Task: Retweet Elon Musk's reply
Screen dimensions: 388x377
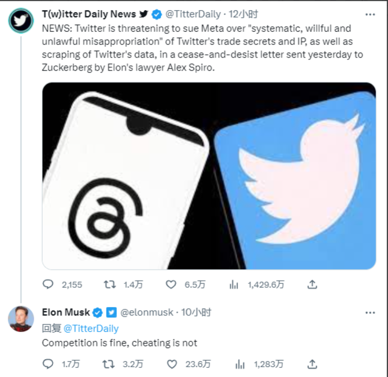Action: coord(108,364)
